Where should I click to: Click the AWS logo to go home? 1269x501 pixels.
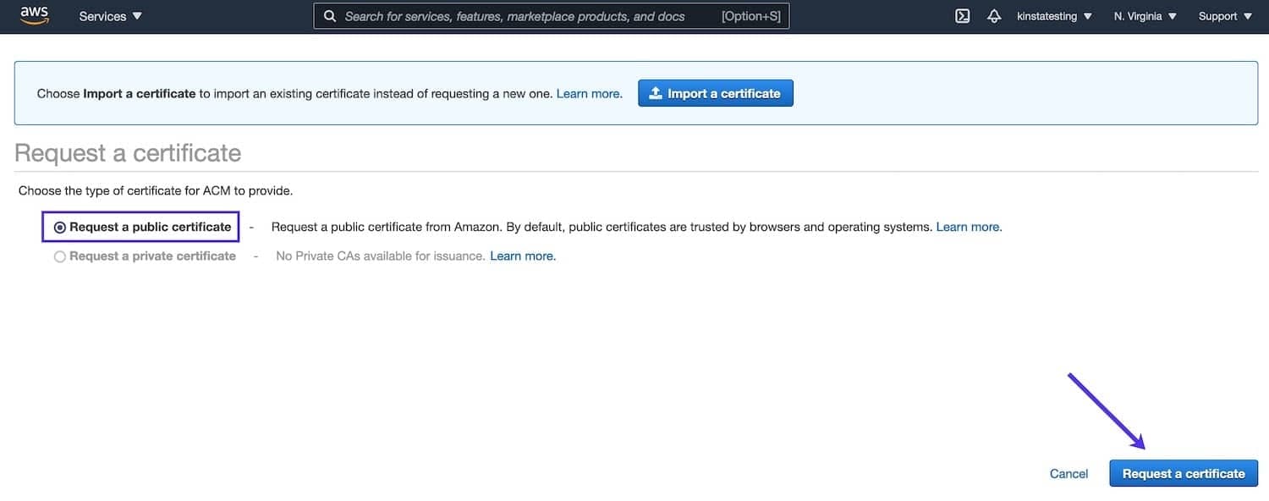coord(34,14)
